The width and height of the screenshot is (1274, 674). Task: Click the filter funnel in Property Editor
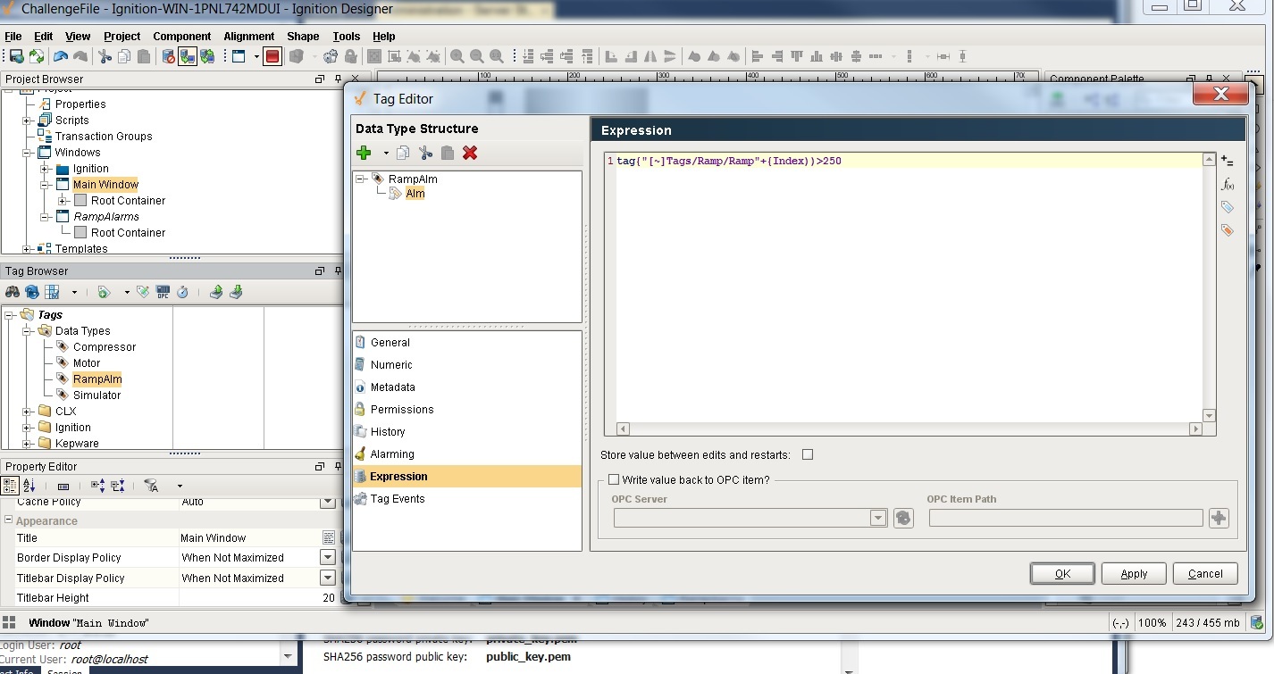[x=151, y=486]
